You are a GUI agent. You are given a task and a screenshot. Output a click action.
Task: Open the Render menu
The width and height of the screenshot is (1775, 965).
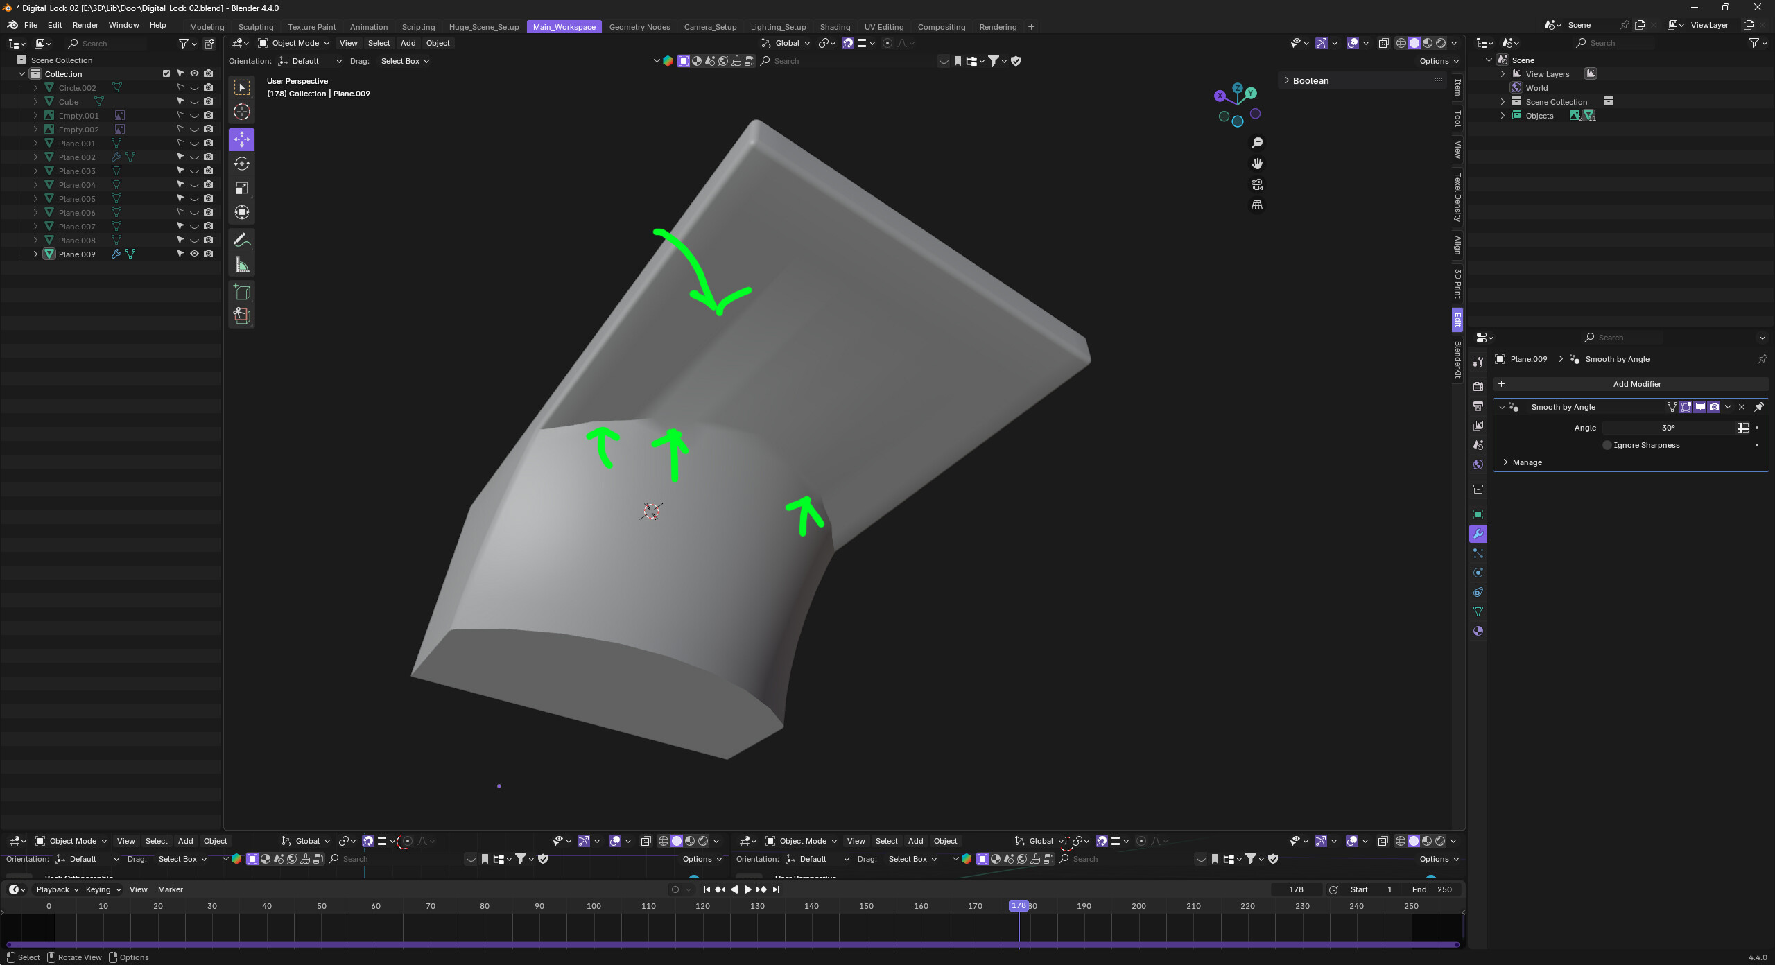coord(85,25)
